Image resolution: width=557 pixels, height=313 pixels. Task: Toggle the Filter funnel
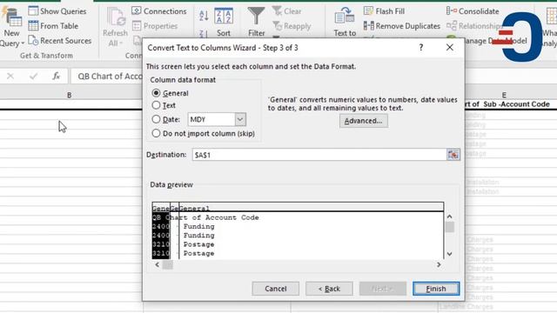256,23
